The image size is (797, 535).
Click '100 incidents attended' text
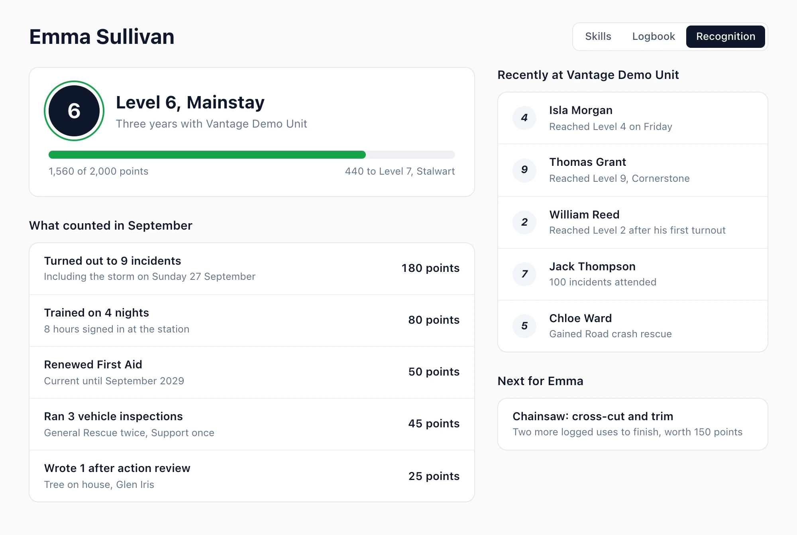point(603,282)
